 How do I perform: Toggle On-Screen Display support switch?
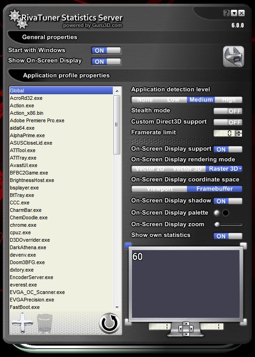227,149
